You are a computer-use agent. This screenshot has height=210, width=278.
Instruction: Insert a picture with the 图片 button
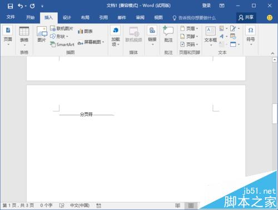click(x=42, y=34)
